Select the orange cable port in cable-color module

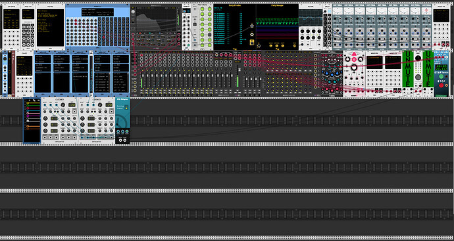(x=28, y=126)
